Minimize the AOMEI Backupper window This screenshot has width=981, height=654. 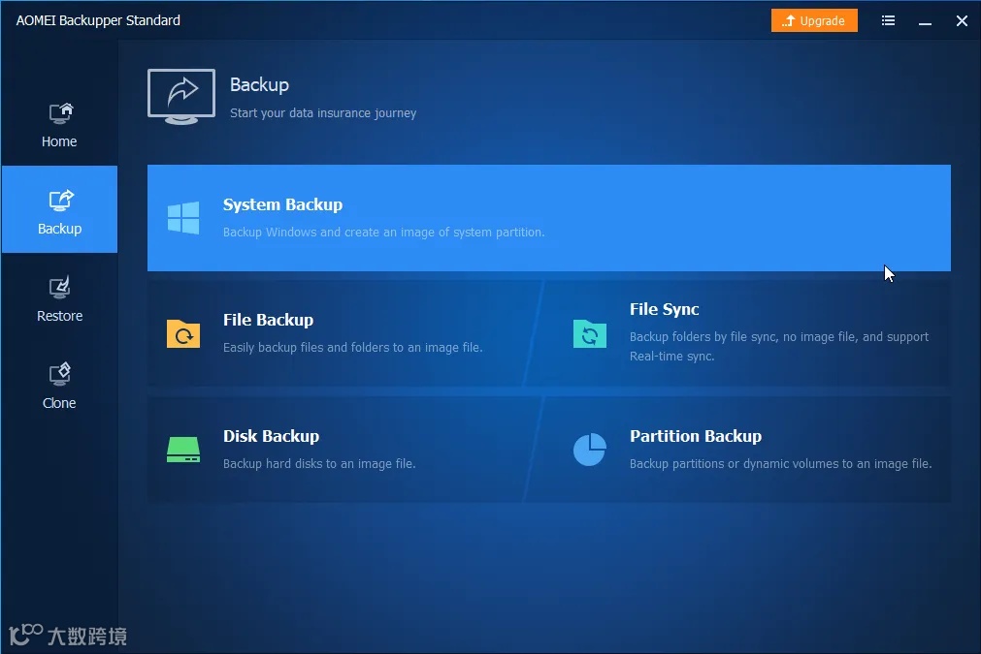coord(925,21)
